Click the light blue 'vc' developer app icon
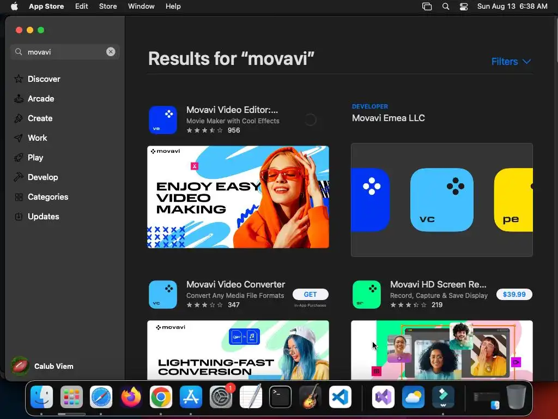The image size is (558, 419). (441, 200)
